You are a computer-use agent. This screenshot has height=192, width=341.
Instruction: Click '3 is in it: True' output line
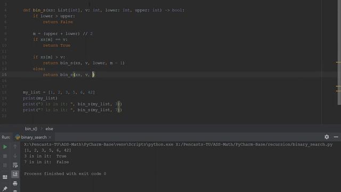[x=45, y=156]
